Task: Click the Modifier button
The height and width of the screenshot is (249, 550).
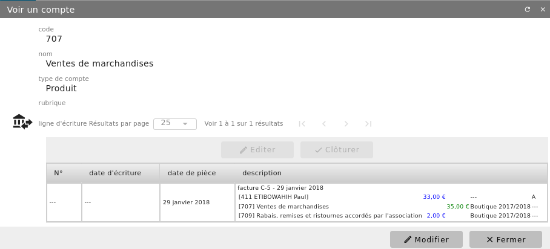Action: [426, 239]
